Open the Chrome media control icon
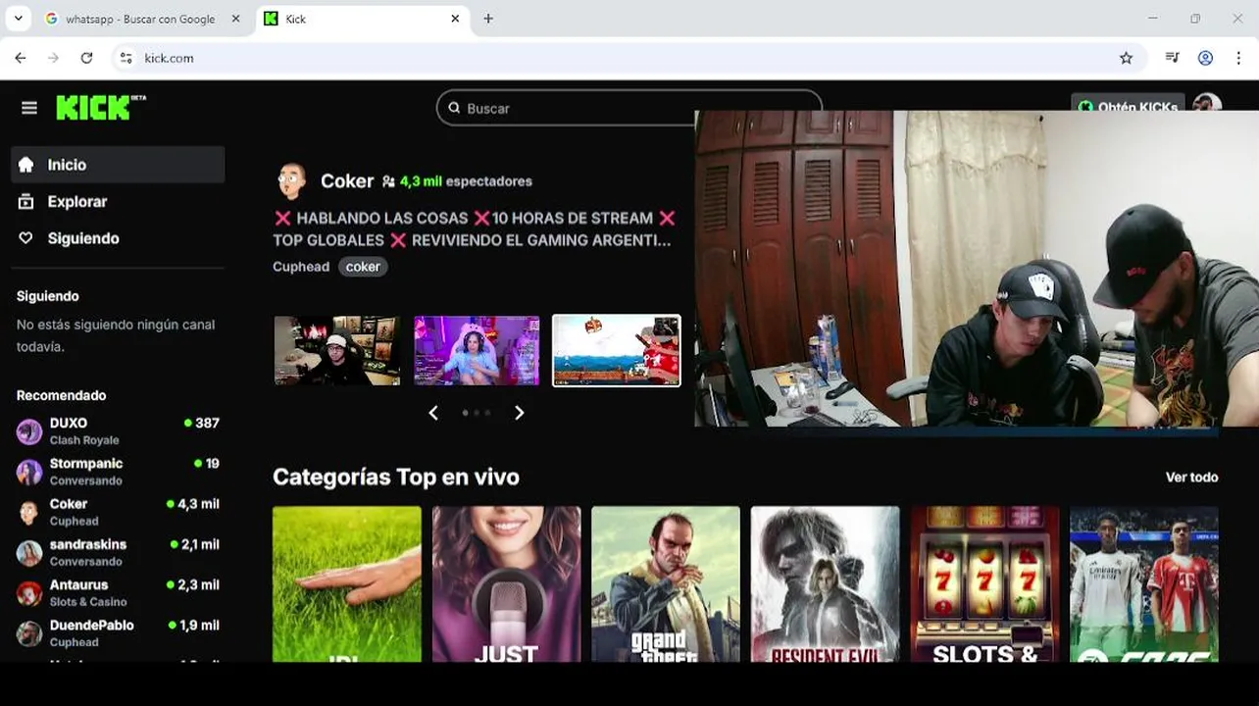 tap(1172, 58)
